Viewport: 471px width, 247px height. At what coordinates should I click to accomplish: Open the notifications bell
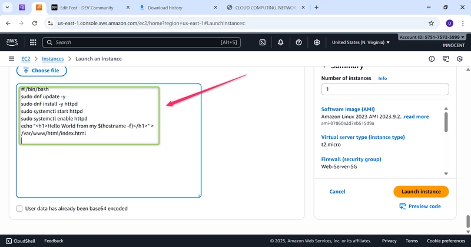[x=281, y=42]
